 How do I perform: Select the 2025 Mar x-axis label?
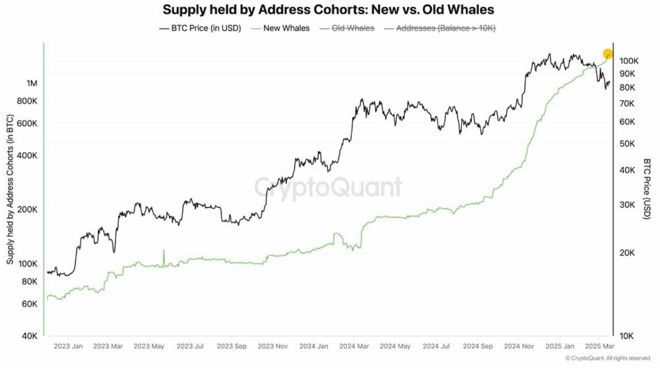click(599, 346)
